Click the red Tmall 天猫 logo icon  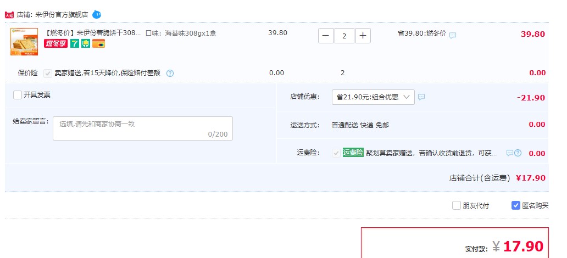pos(9,15)
